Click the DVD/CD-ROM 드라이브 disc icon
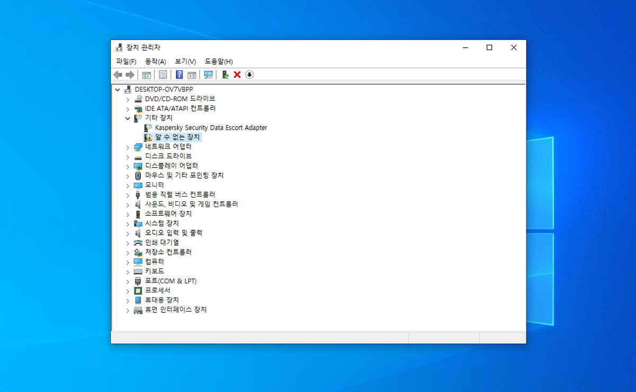The image size is (636, 392). point(138,99)
